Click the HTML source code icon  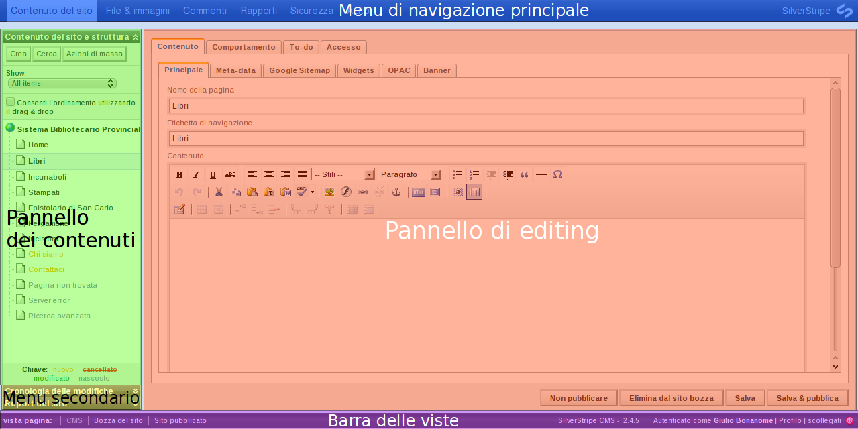click(419, 192)
